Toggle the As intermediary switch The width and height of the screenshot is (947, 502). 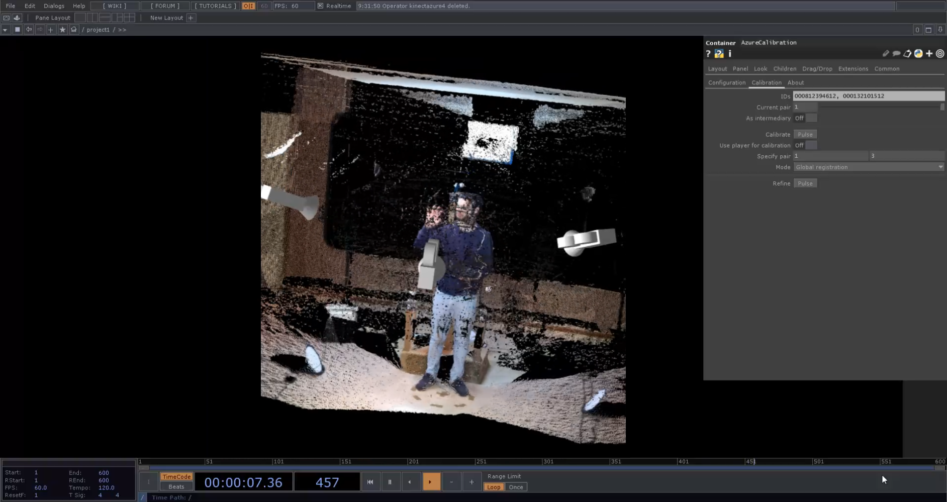click(805, 118)
